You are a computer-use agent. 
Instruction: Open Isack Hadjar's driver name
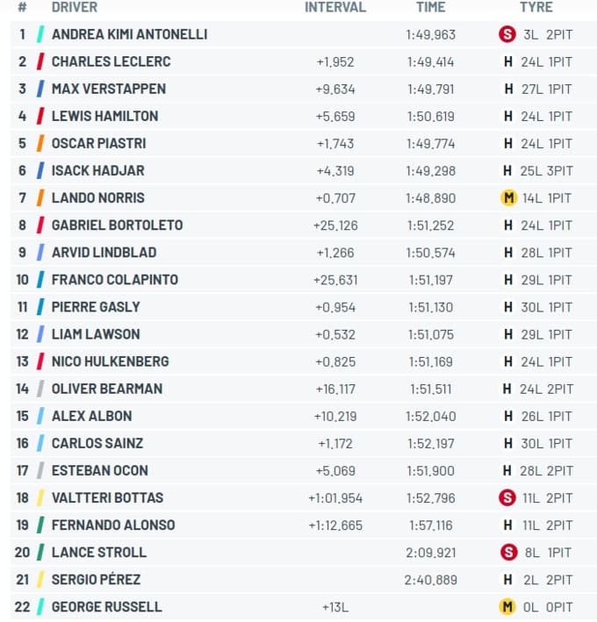pos(98,170)
